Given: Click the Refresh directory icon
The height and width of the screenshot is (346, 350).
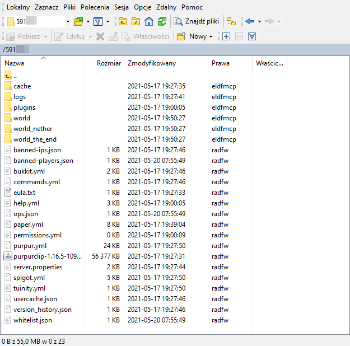Looking at the screenshot, I should pyautogui.click(x=162, y=22).
